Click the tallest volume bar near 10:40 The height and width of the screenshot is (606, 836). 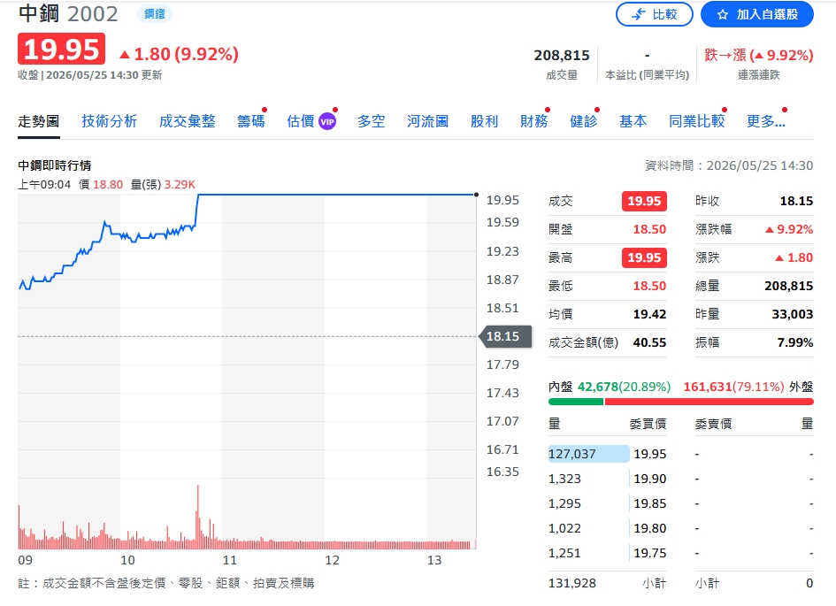[198, 517]
